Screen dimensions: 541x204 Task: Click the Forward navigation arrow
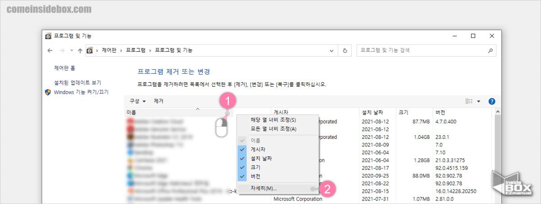click(x=62, y=51)
